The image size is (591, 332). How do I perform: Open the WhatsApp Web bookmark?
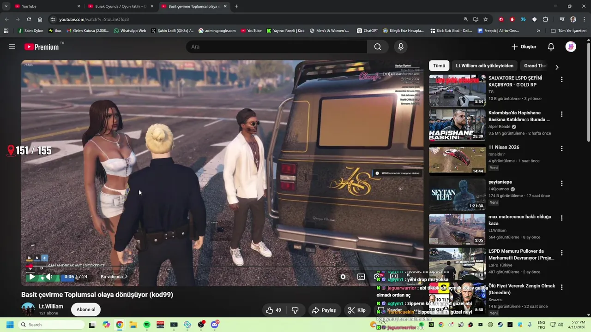pos(130,31)
